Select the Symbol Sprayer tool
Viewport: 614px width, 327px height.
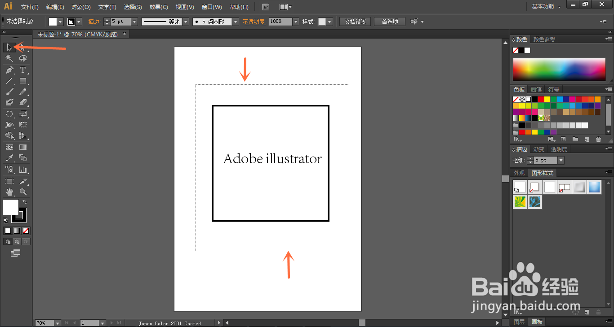(9, 170)
